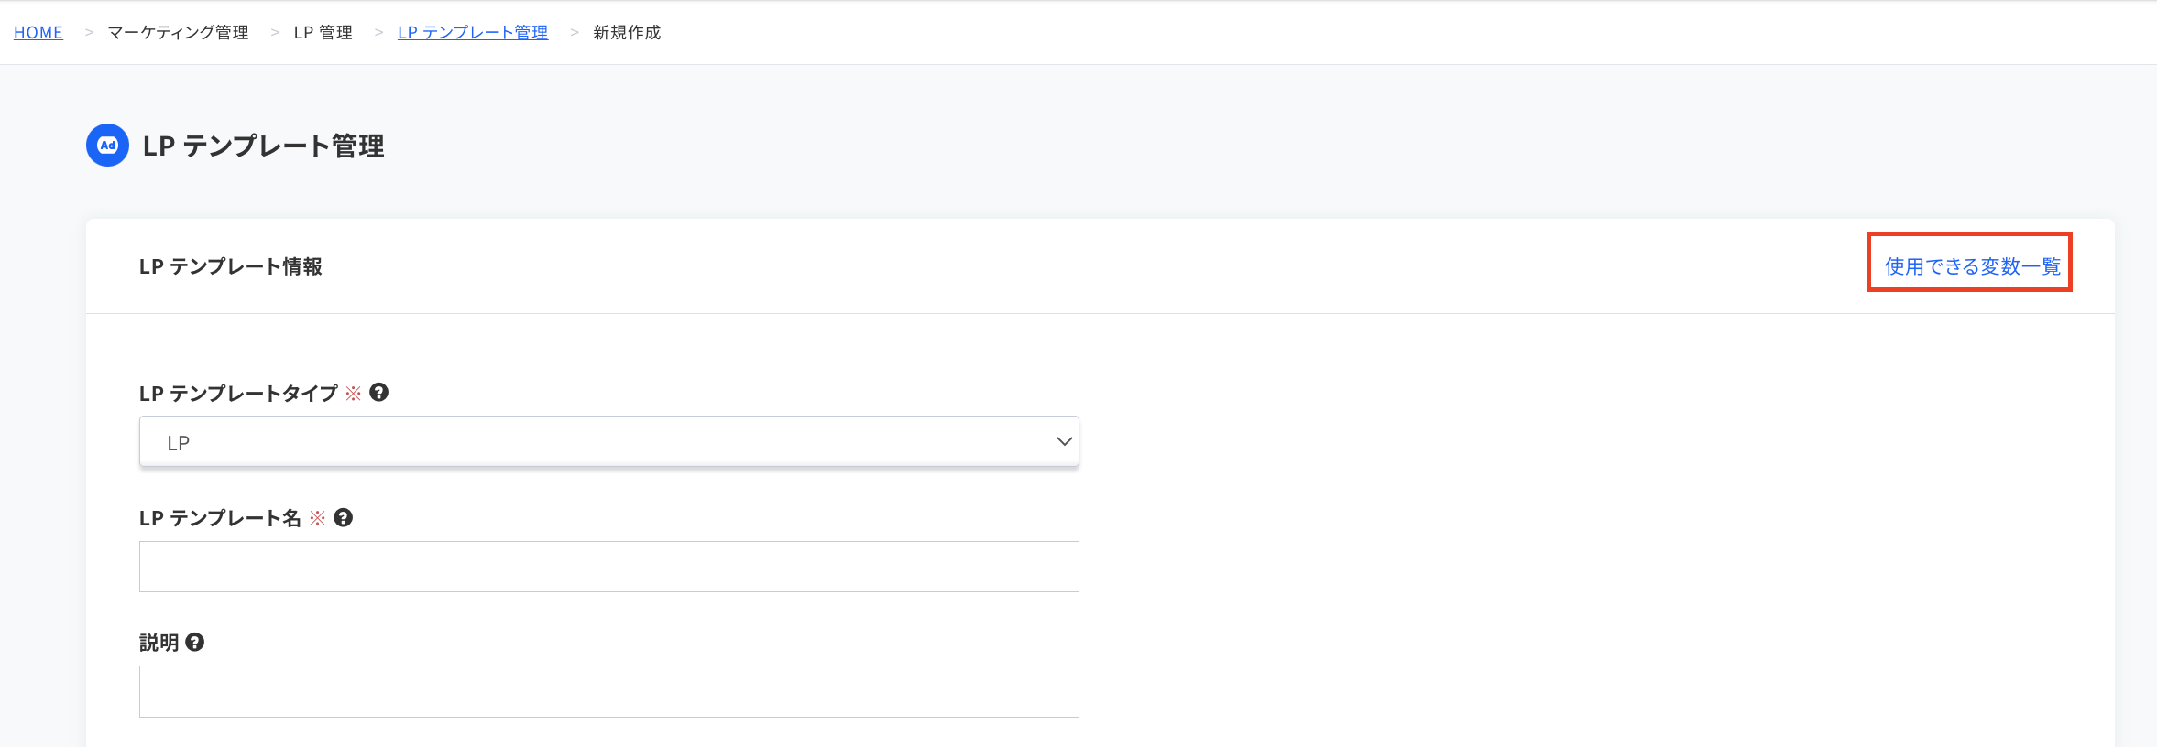Go to HOME breadcrumb link
The height and width of the screenshot is (747, 2157).
pyautogui.click(x=38, y=33)
